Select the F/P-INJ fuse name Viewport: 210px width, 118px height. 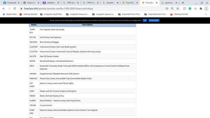coord(33,38)
